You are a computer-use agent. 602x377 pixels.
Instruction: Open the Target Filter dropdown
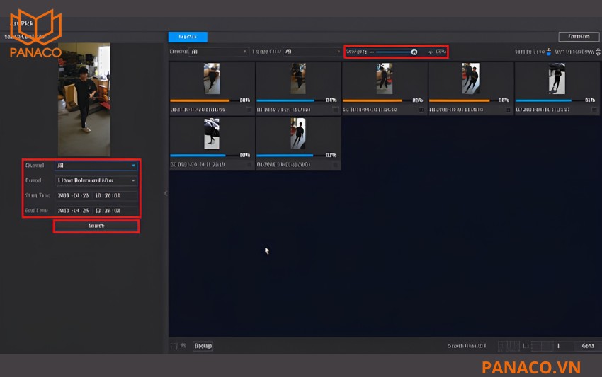[x=312, y=52]
